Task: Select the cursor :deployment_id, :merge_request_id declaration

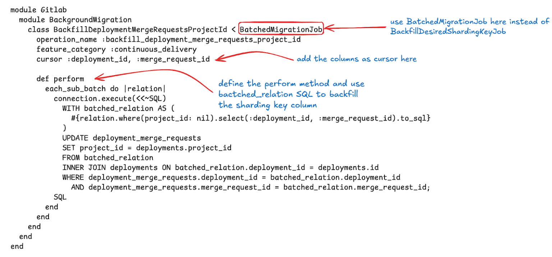Action: (122, 59)
